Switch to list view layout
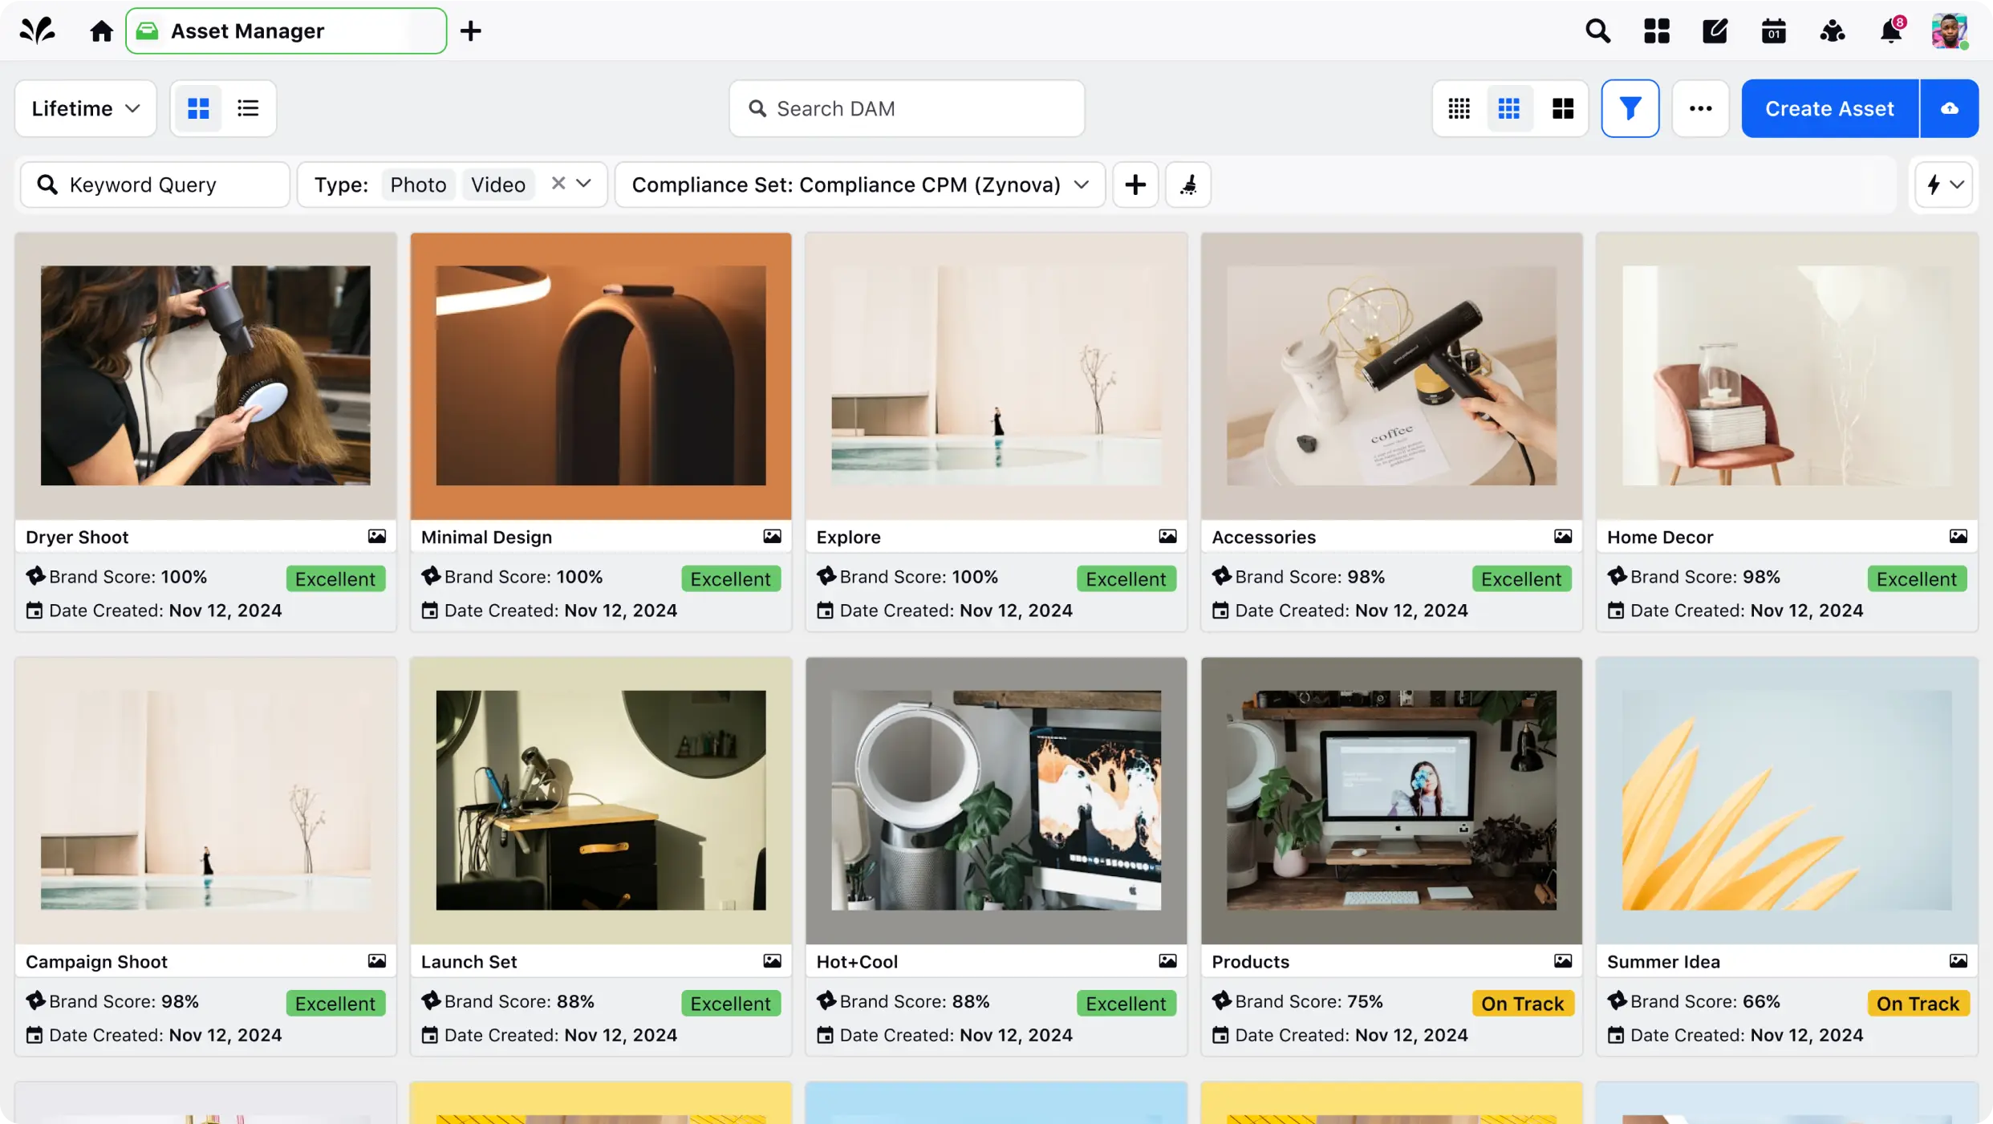1993x1124 pixels. pyautogui.click(x=248, y=108)
